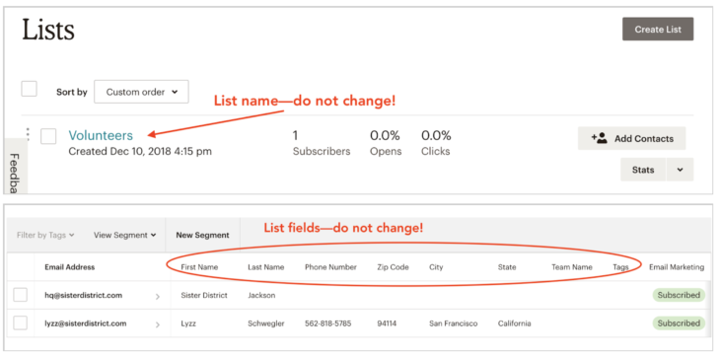The width and height of the screenshot is (720, 358).
Task: Click the State column header
Action: click(507, 267)
